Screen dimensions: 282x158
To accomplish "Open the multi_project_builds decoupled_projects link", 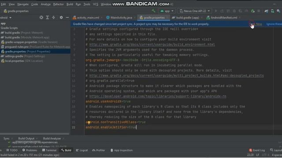I will pyautogui.click(x=176, y=75).
